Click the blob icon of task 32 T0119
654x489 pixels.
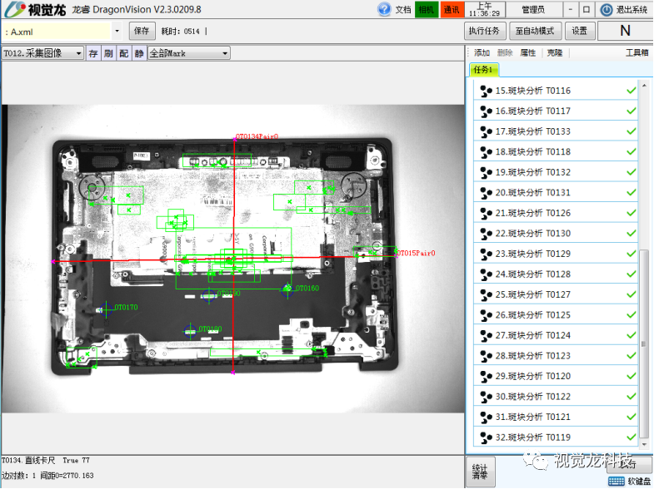(485, 437)
